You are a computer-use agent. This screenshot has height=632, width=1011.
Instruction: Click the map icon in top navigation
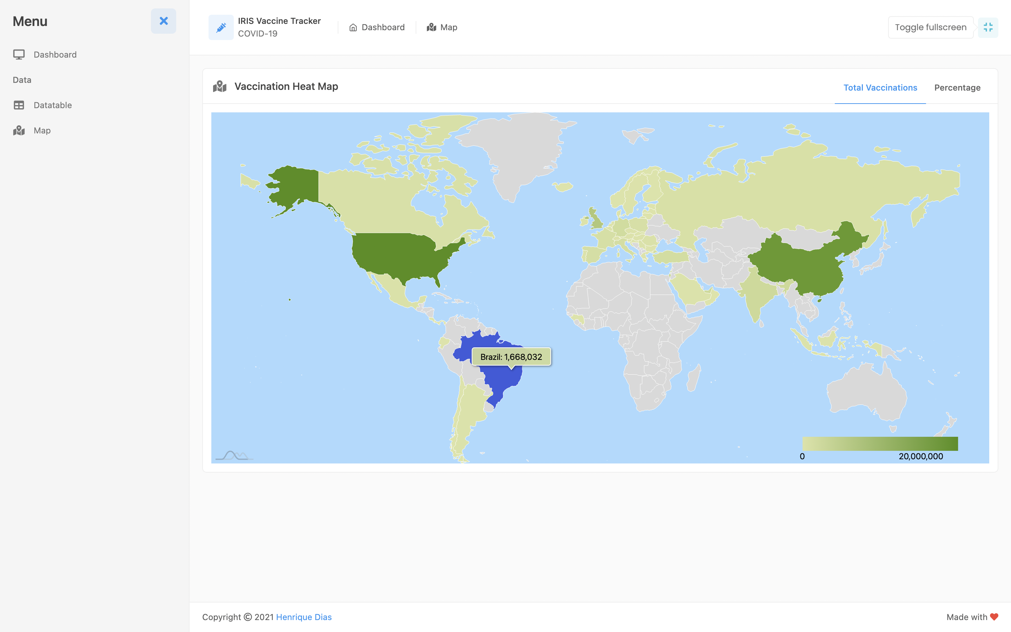click(431, 28)
